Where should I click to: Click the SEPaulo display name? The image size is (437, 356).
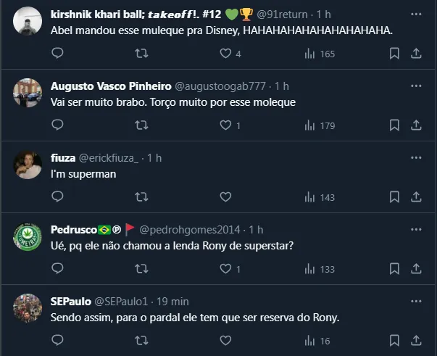[x=71, y=302]
